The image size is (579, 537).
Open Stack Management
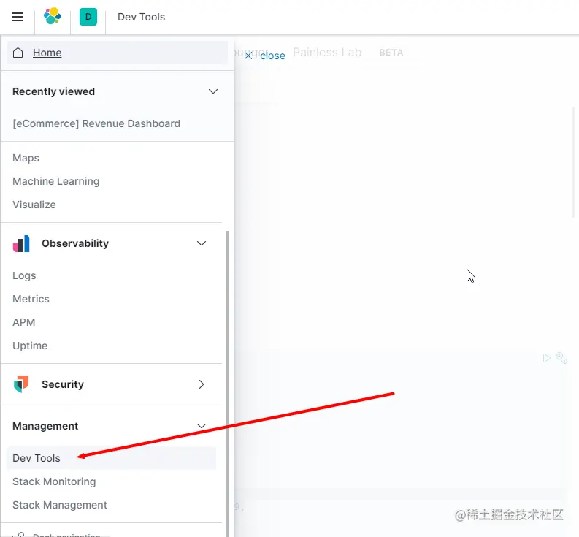tap(60, 505)
